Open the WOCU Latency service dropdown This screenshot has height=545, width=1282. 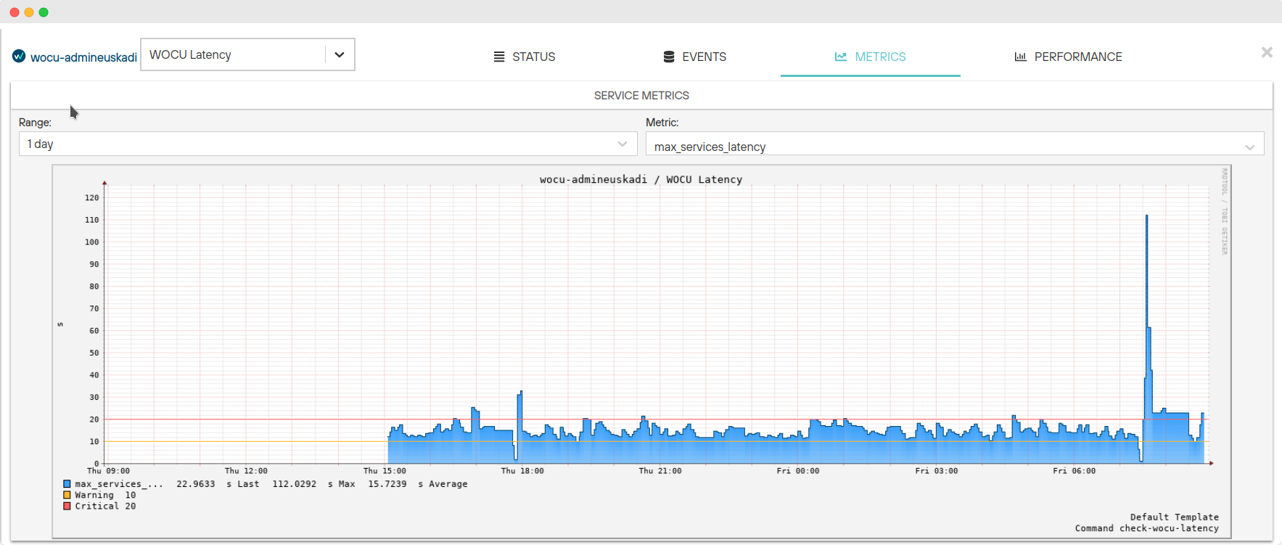pos(247,54)
